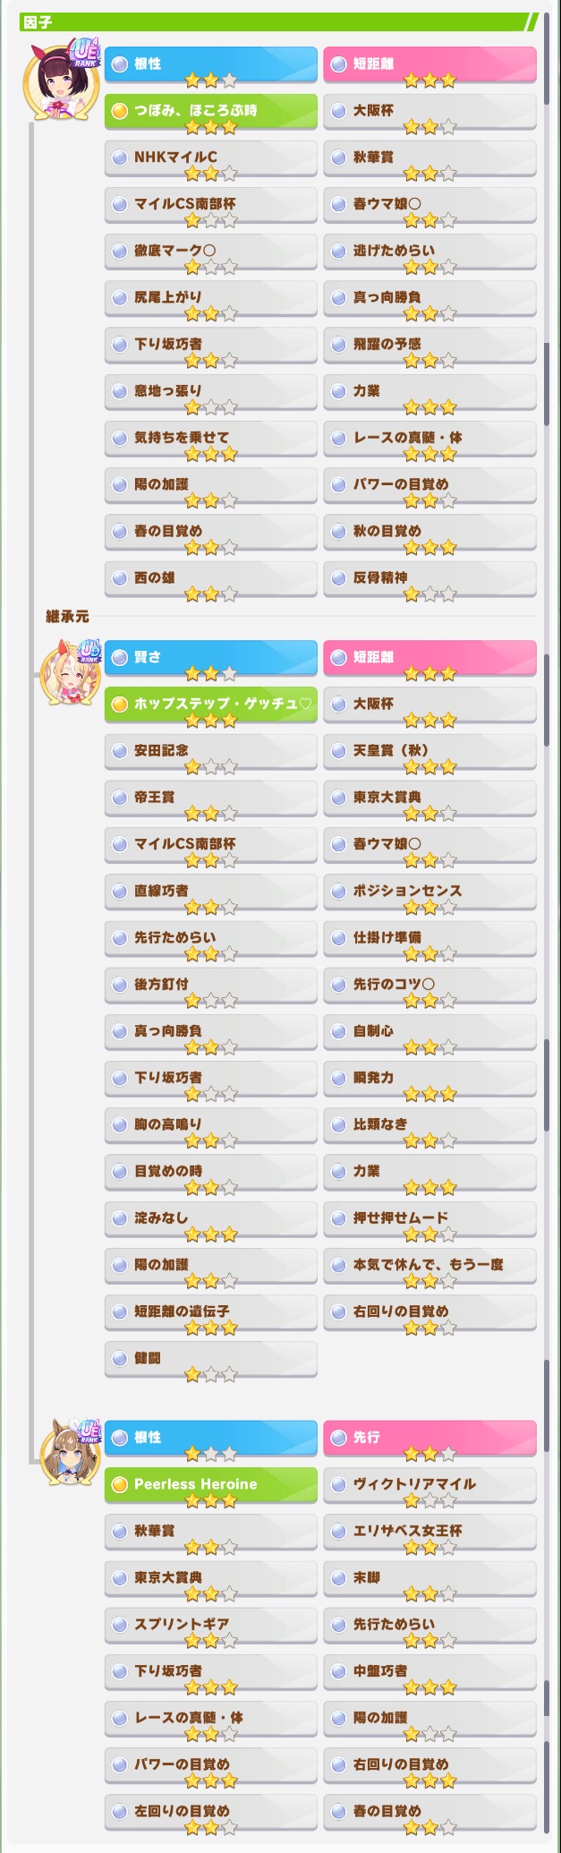
Task: Select the スプリントギア factor
Action: click(x=211, y=1627)
